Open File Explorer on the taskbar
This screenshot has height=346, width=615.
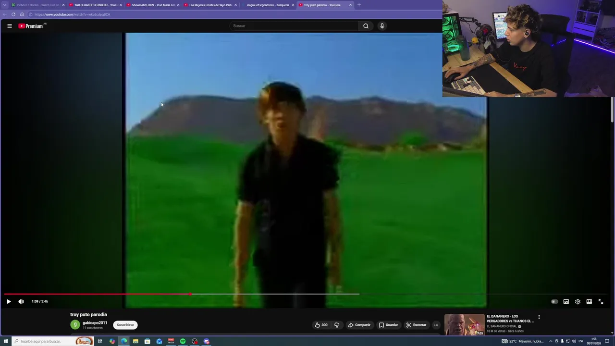pos(135,341)
